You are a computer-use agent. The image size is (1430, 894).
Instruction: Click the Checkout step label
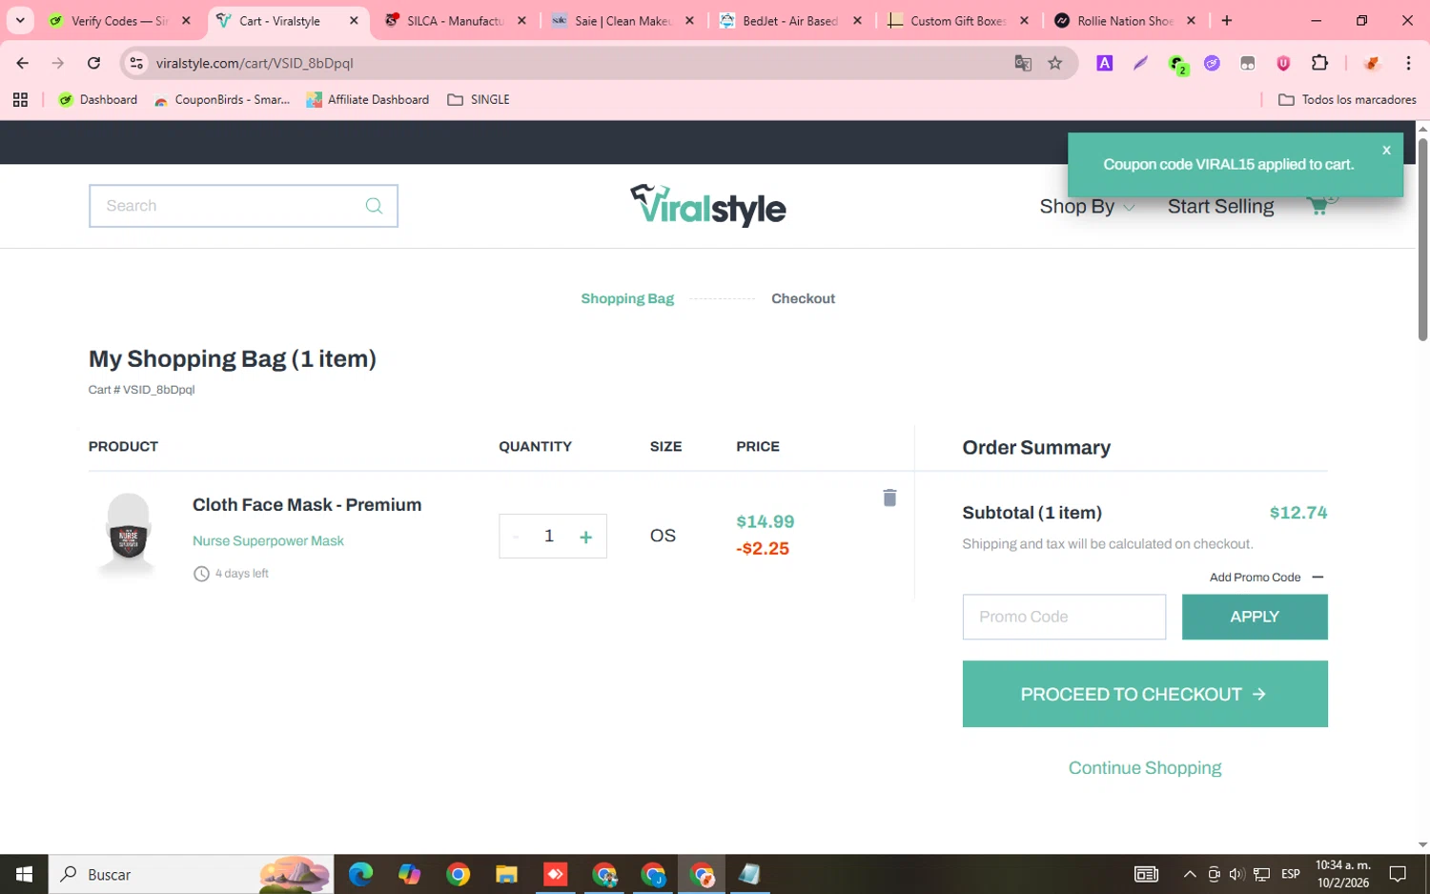pos(803,298)
